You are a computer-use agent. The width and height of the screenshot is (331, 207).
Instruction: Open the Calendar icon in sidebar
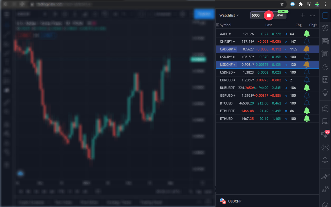tap(325, 79)
